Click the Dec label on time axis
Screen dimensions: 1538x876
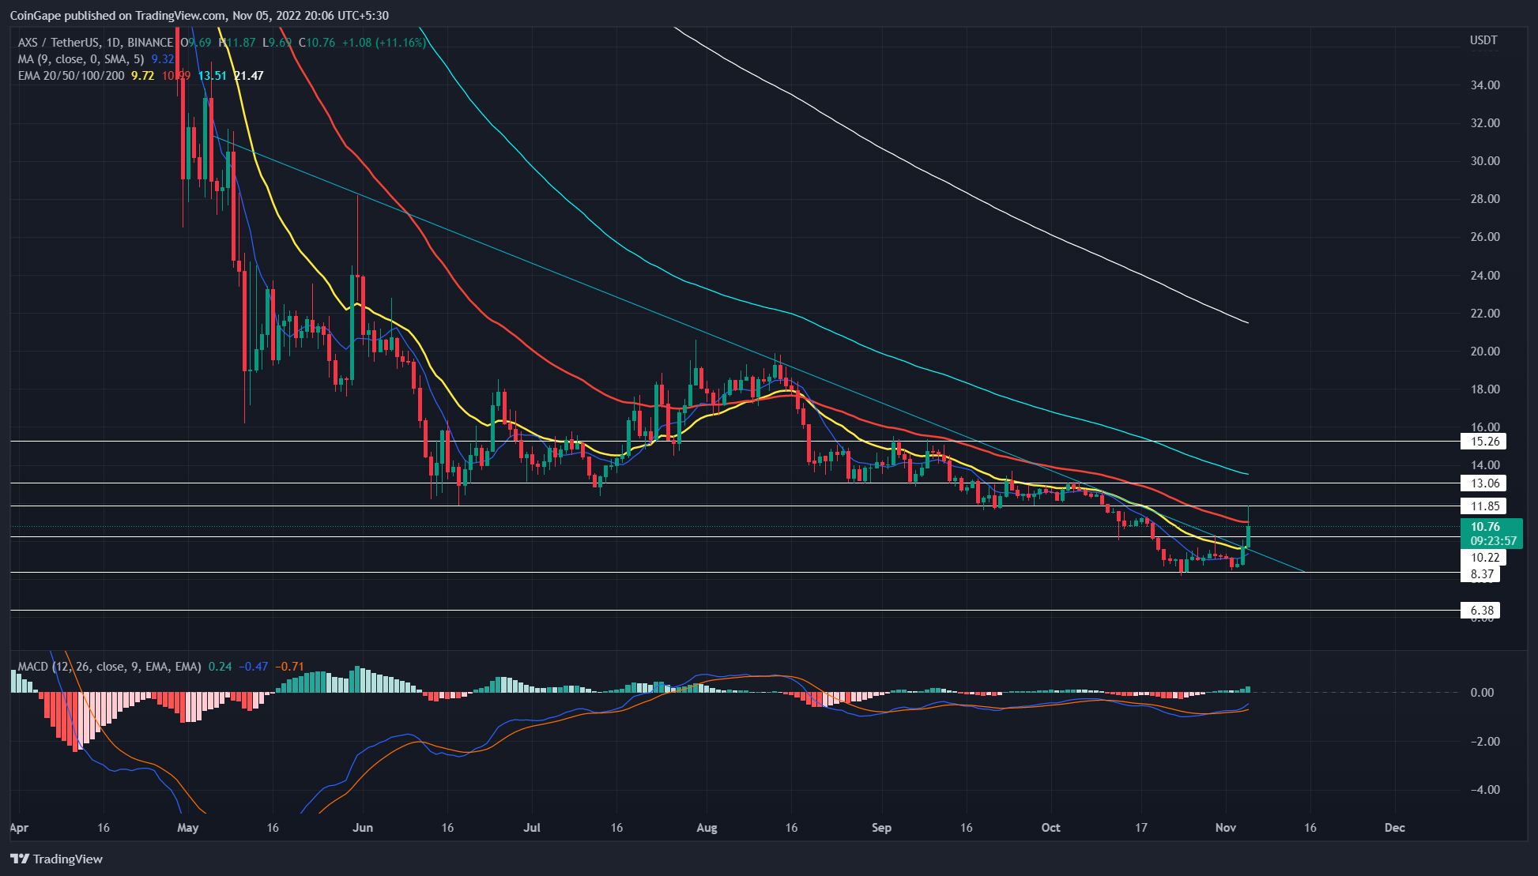pyautogui.click(x=1395, y=828)
